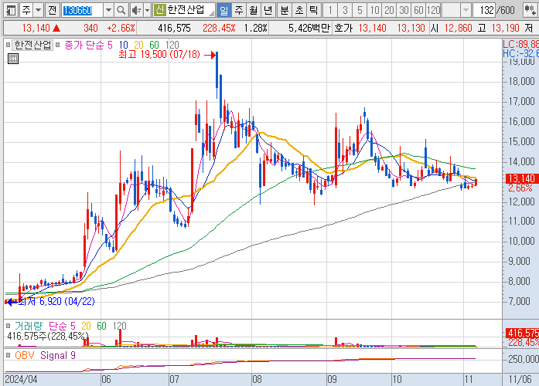
Task: Open the stock code 130660 history dropdown
Action: [x=108, y=10]
